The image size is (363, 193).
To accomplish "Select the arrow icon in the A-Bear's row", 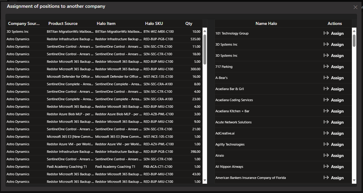I will pos(326,78).
